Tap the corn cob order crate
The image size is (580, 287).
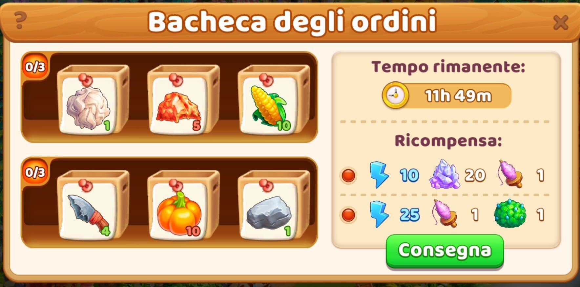click(x=273, y=100)
